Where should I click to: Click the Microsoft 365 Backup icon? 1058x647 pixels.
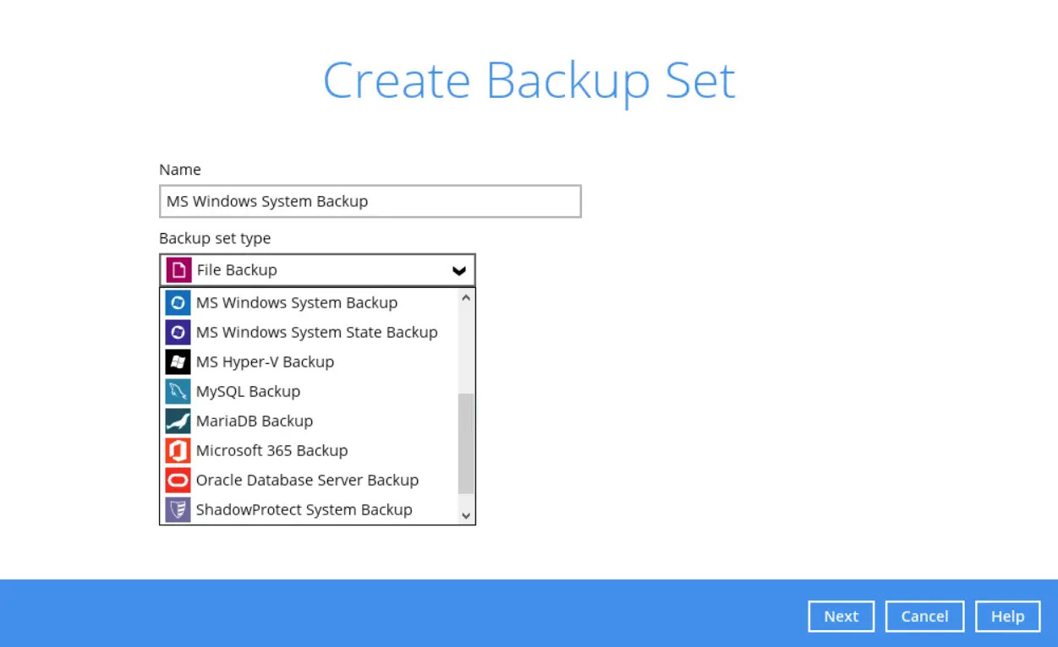[x=178, y=451]
